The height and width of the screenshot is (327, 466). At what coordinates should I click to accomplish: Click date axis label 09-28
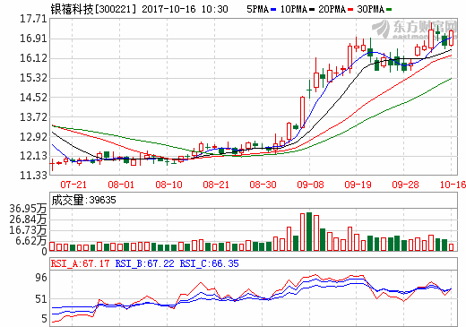click(405, 185)
